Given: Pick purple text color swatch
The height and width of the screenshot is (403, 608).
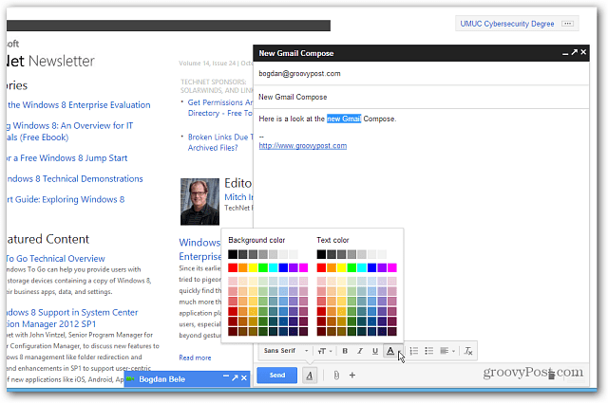Looking at the screenshot, I should click(x=382, y=267).
